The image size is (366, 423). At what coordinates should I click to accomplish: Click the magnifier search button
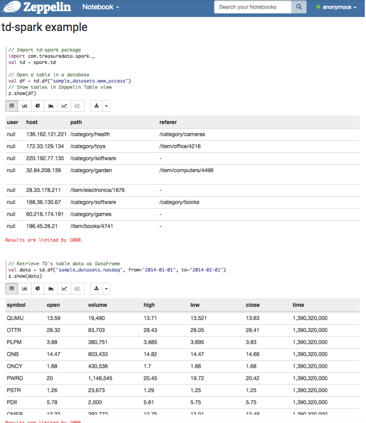click(x=299, y=7)
